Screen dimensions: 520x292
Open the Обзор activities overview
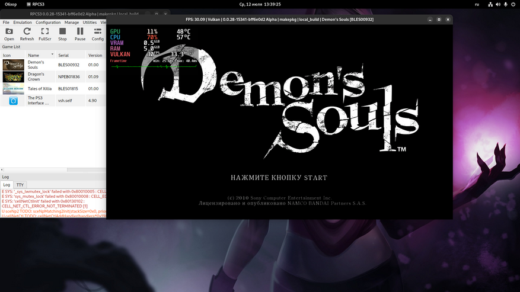pos(11,4)
